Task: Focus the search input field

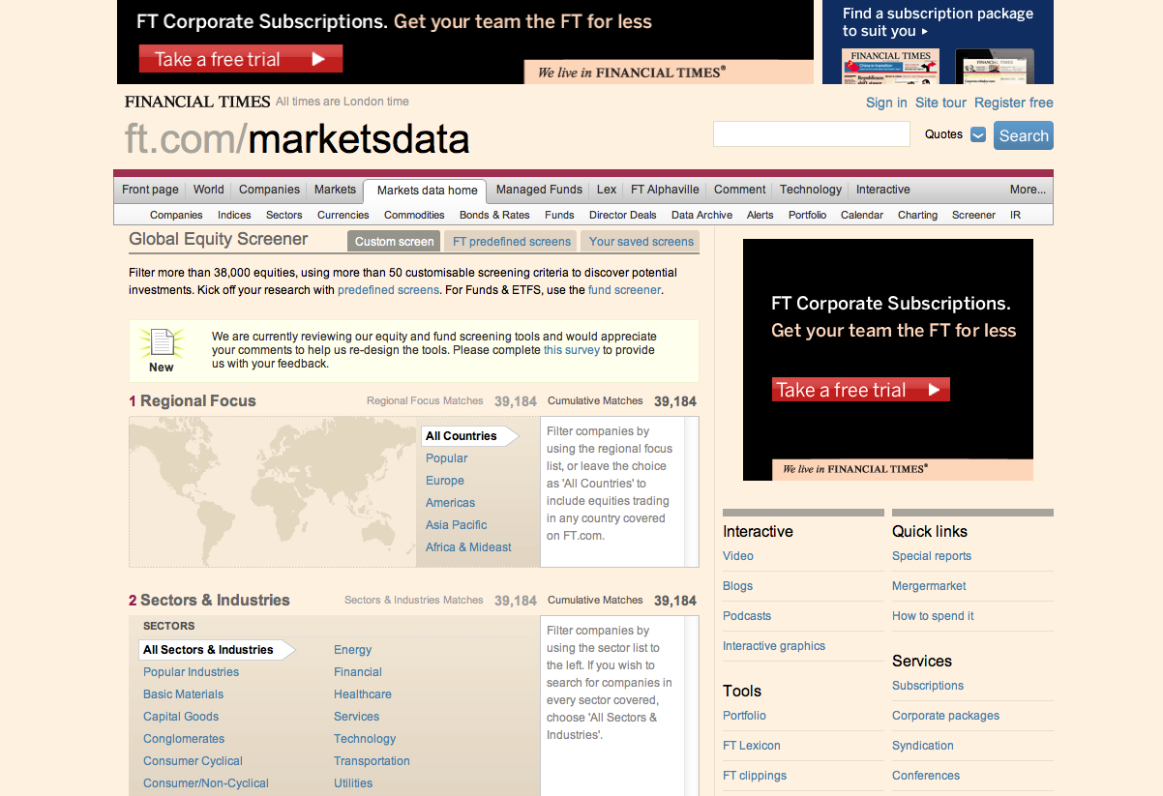Action: [x=812, y=134]
